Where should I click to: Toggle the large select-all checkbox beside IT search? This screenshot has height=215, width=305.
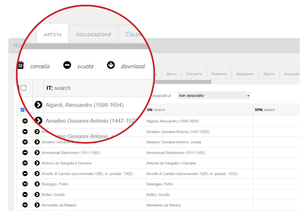(x=23, y=88)
